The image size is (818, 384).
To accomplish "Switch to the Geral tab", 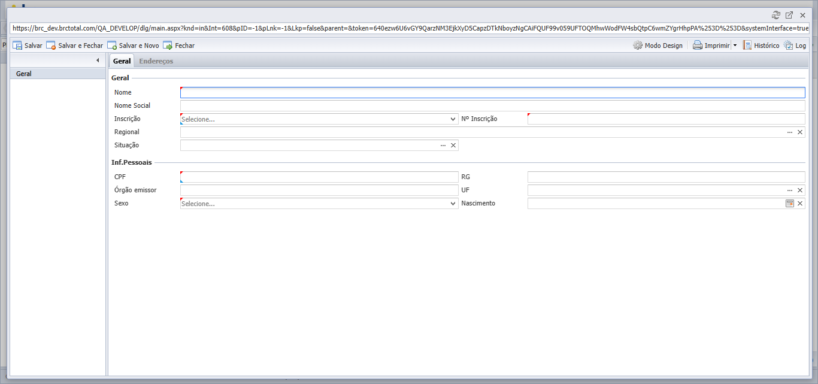I will coord(122,61).
